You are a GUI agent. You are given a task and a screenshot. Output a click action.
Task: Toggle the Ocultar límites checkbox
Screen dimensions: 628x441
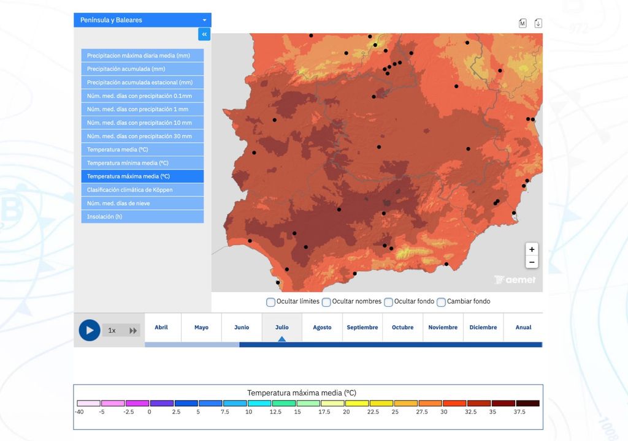pyautogui.click(x=270, y=302)
